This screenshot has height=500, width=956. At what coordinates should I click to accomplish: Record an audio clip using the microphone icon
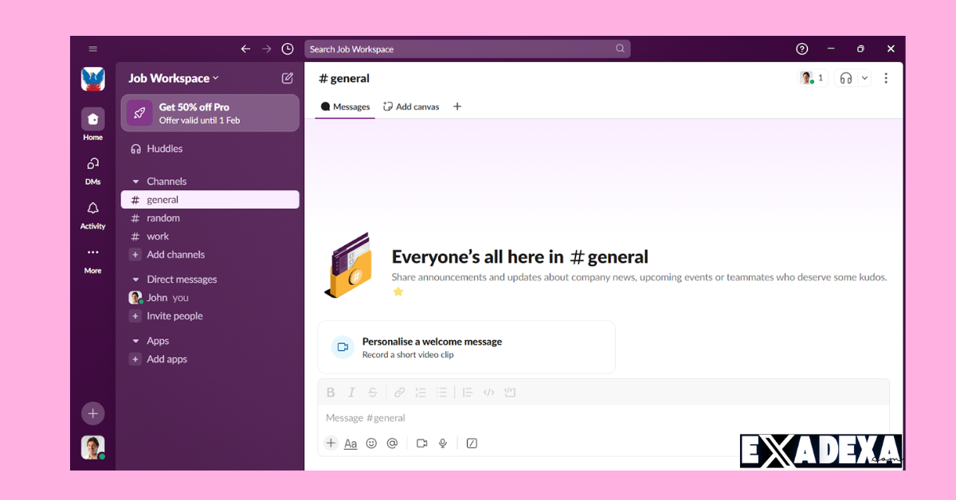tap(442, 443)
